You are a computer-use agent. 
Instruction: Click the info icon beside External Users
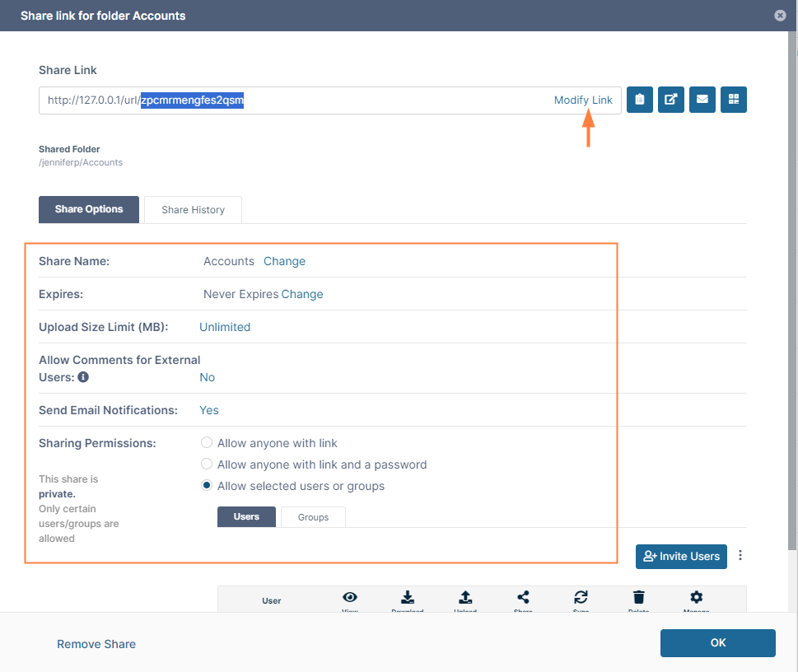point(83,377)
